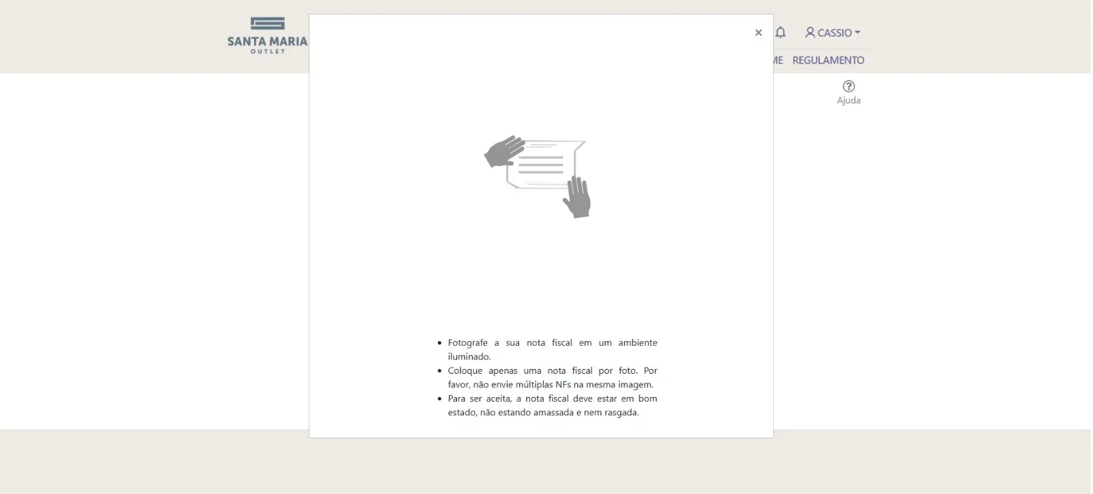1093x494 pixels.
Task: Click the beige footer area below the modal
Action: point(546,465)
